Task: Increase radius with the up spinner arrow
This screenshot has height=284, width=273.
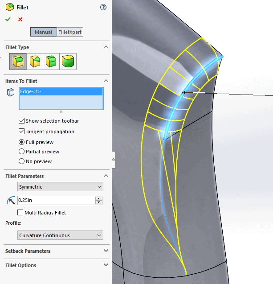Action: click(99, 199)
